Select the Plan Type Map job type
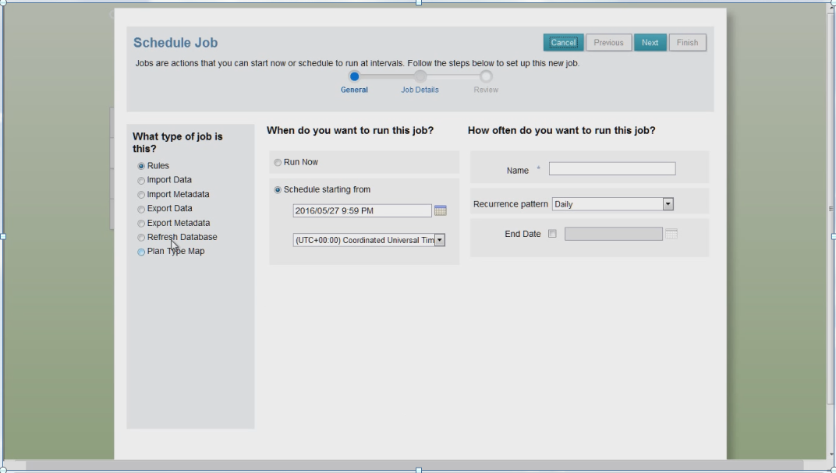This screenshot has height=473, width=836. point(141,252)
